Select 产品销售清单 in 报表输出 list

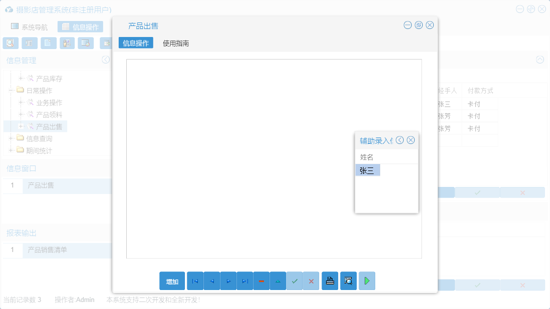coord(67,250)
